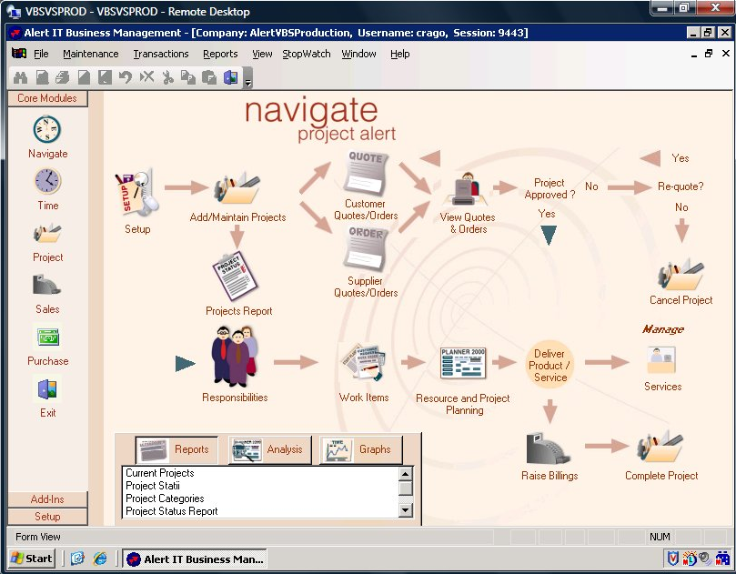The image size is (736, 574).
Task: Expand the Setup sidebar group
Action: (x=47, y=517)
